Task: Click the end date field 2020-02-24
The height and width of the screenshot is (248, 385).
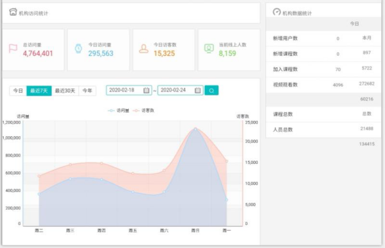Action: (x=180, y=90)
